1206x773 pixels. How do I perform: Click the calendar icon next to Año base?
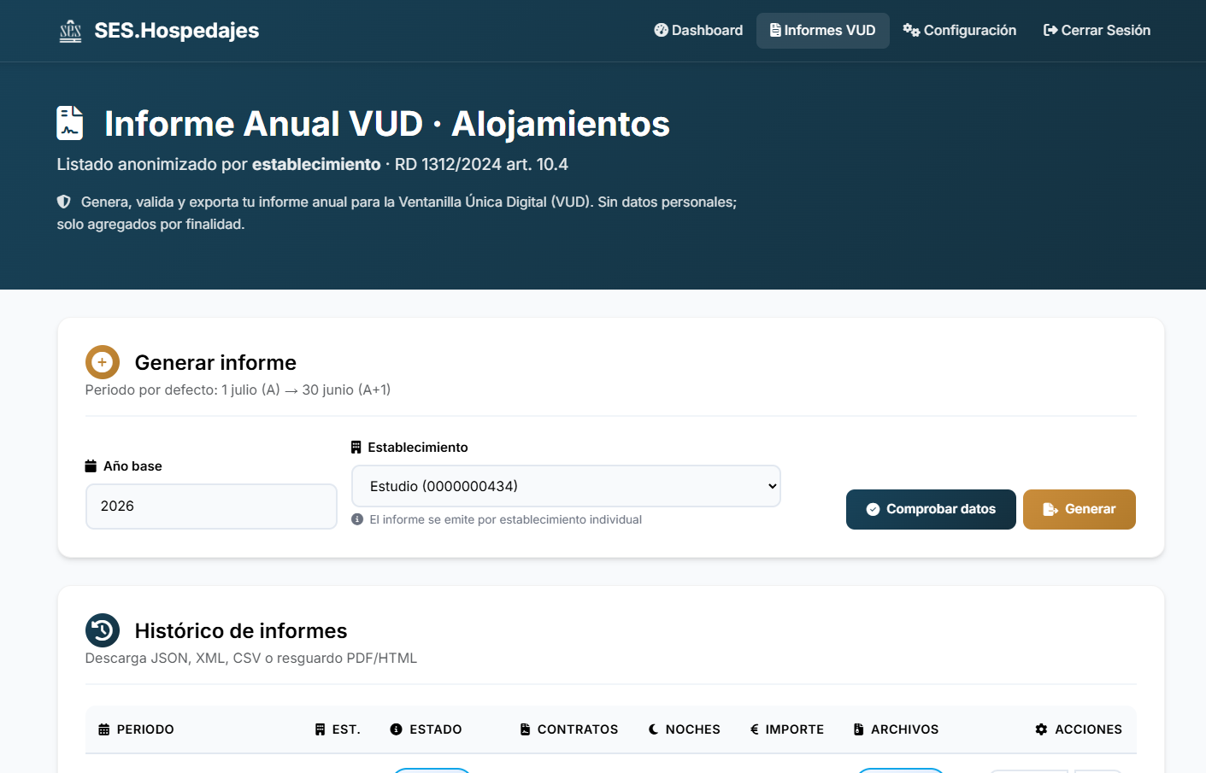click(x=91, y=466)
